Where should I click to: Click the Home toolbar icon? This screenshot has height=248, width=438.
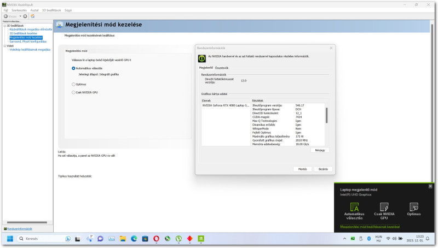33,16
